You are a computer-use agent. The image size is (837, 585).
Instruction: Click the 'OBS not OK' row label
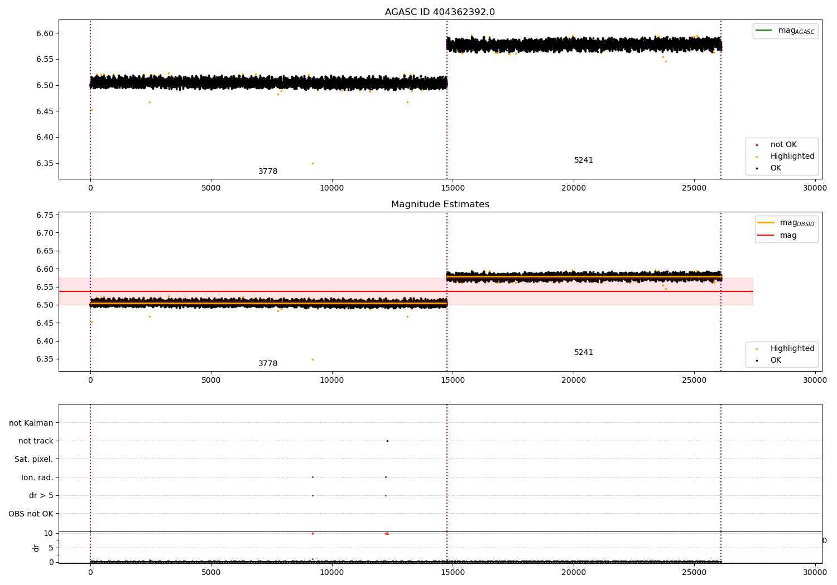(31, 514)
